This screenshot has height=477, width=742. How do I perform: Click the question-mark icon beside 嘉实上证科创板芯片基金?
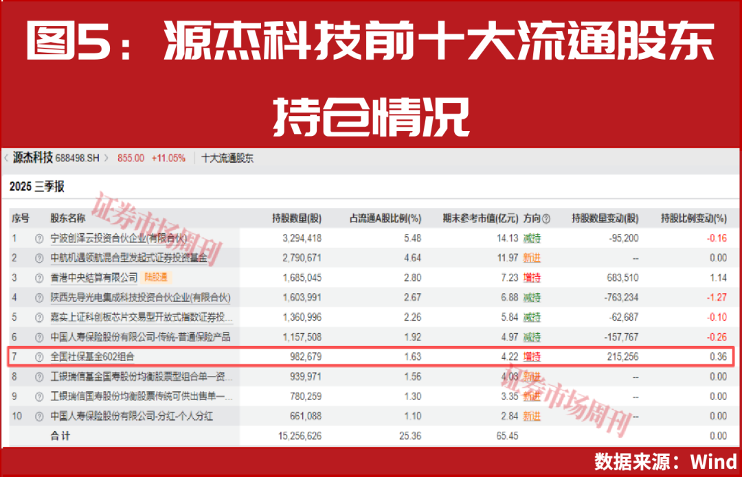tap(38, 317)
